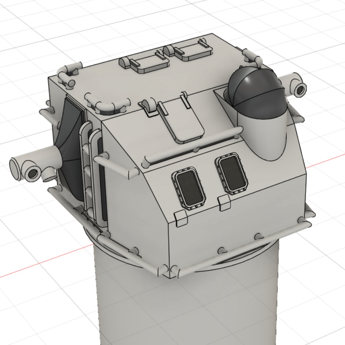Select the right rectangular window on front face
Image resolution: width=345 pixels, height=345 pixels.
[x=232, y=173]
